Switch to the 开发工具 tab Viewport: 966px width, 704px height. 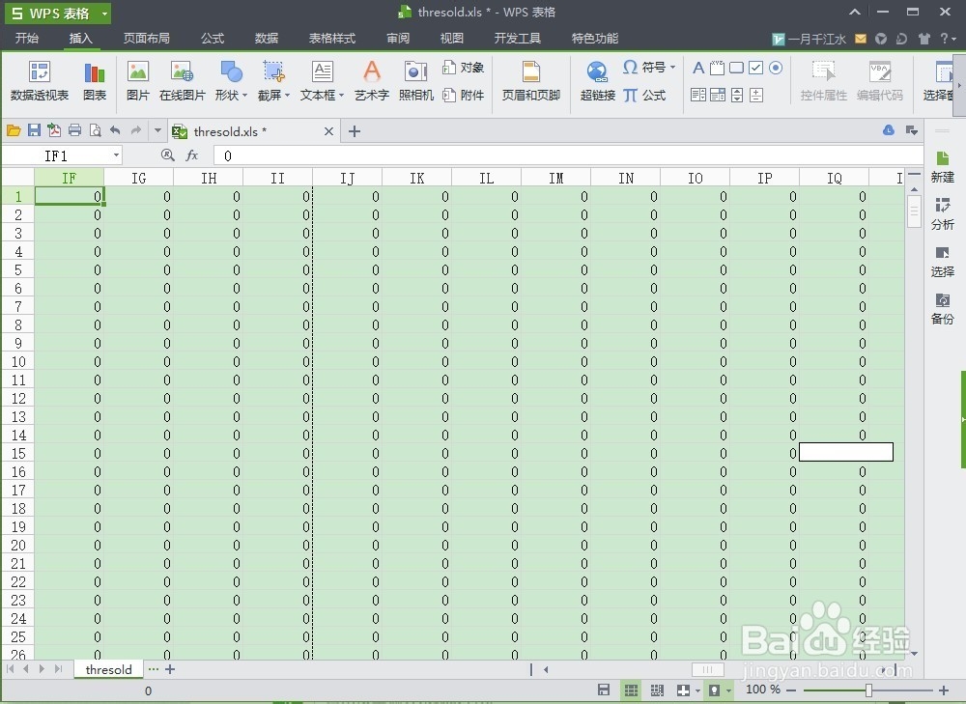pos(518,39)
